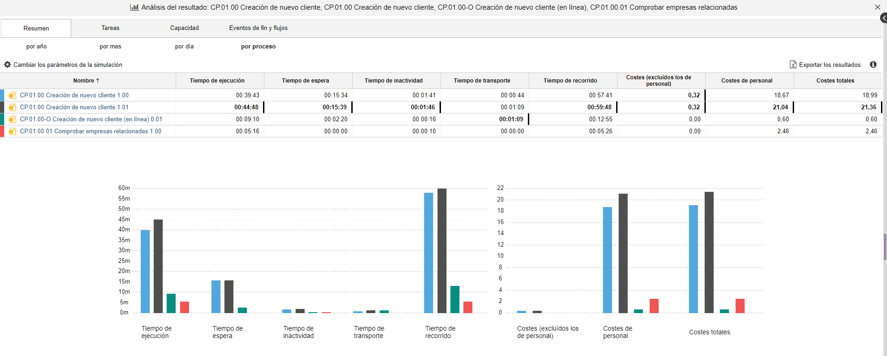Click total cost value 18,99
The width and height of the screenshot is (887, 356).
click(x=870, y=95)
